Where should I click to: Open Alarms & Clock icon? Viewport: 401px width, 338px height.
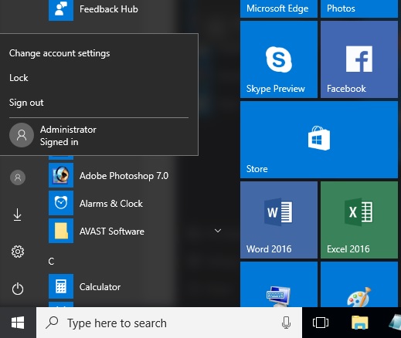[x=61, y=203]
